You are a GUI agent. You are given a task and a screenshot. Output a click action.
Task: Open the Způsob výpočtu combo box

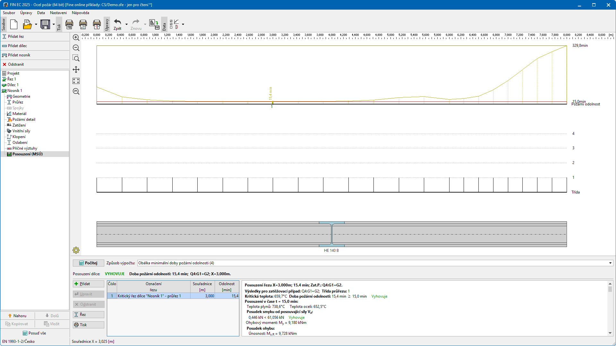click(375, 263)
